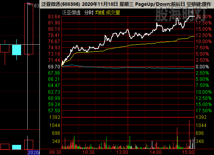
Task: Click the red 10.00% percent label
Action: coord(204,42)
